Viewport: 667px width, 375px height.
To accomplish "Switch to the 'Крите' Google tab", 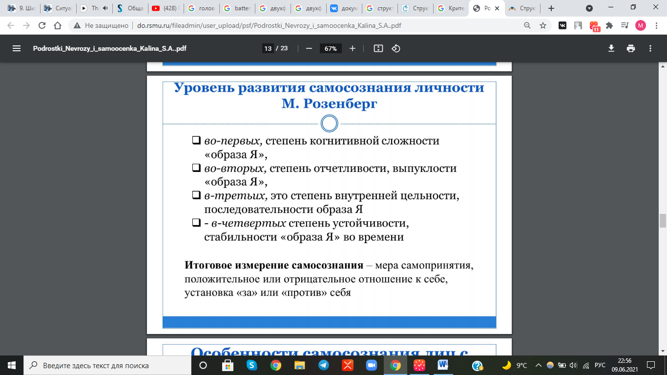I will pyautogui.click(x=451, y=8).
